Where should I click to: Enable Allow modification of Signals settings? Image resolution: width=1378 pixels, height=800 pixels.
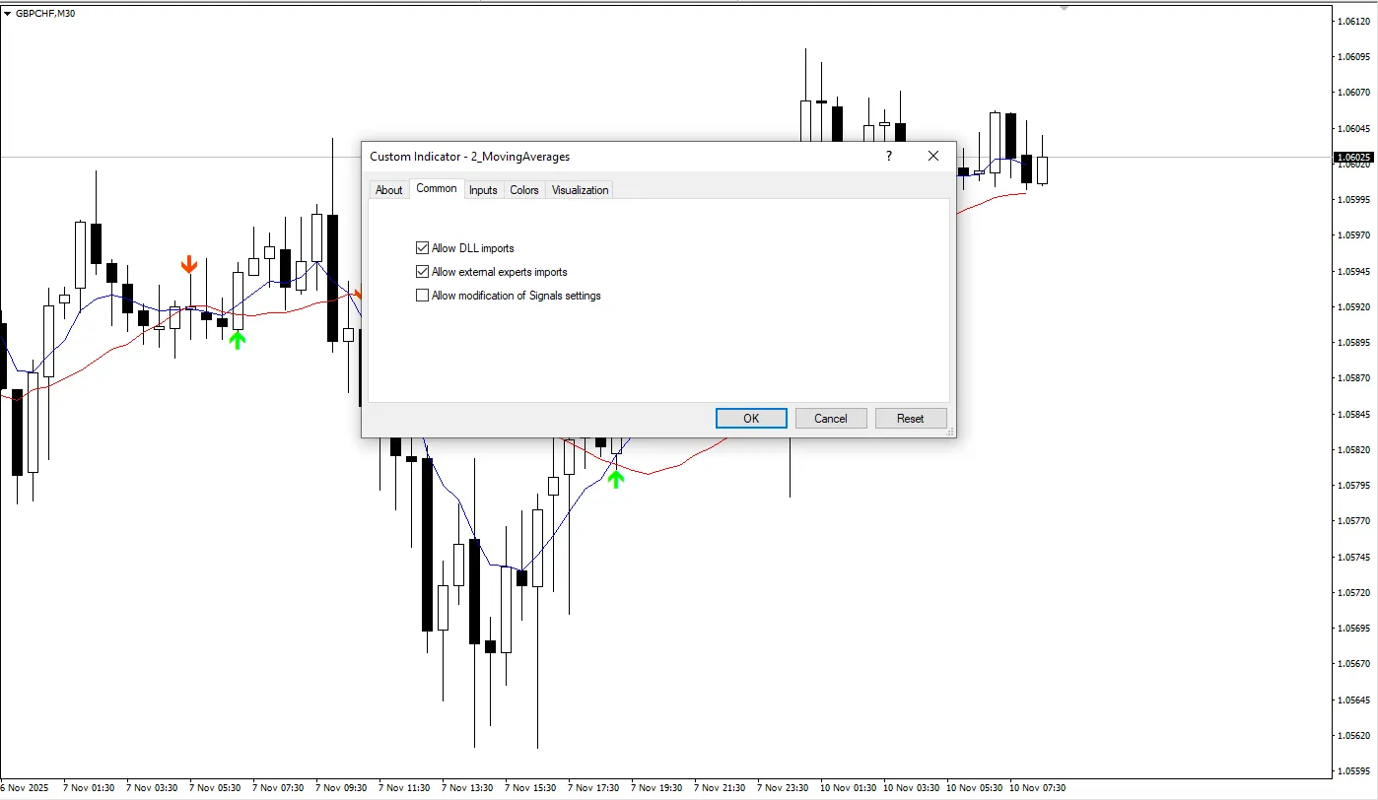(x=423, y=296)
